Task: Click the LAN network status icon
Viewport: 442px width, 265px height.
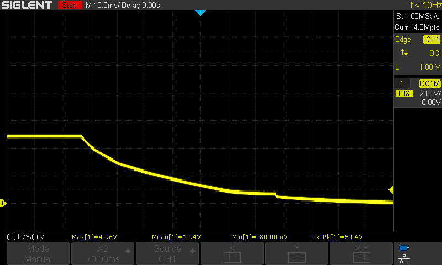Action: pyautogui.click(x=404, y=258)
